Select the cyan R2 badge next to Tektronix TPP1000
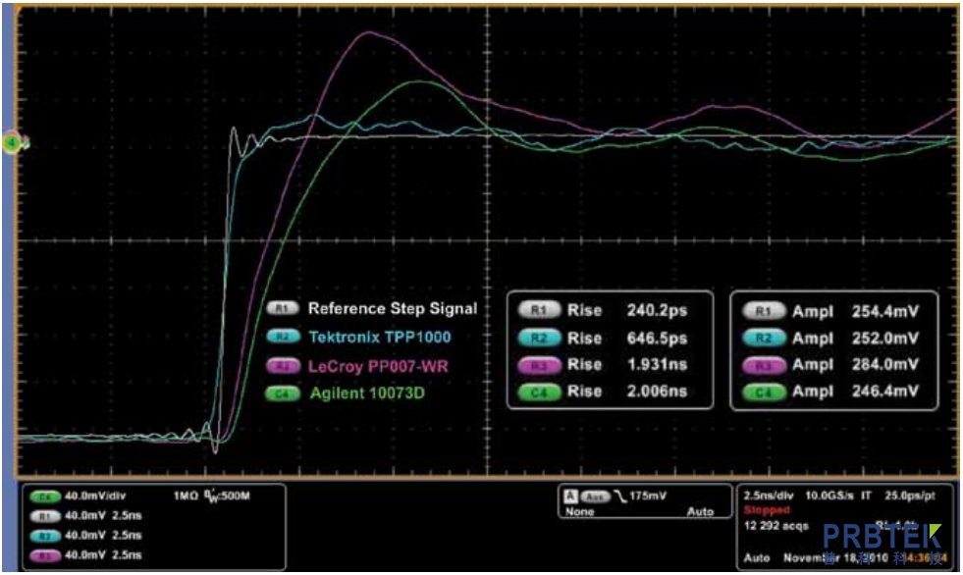This screenshot has height=575, width=963. (x=283, y=337)
